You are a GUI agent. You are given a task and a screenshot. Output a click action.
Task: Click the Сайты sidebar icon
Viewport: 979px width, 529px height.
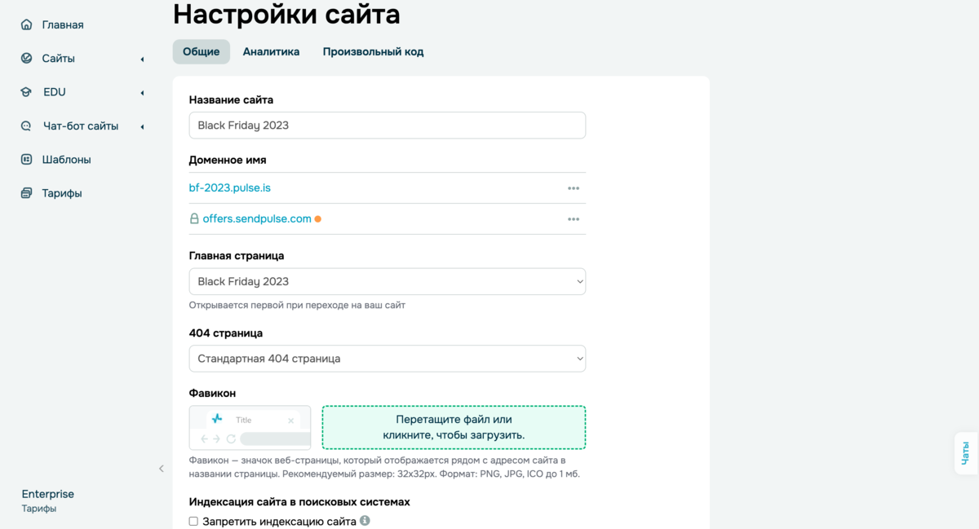coord(27,59)
